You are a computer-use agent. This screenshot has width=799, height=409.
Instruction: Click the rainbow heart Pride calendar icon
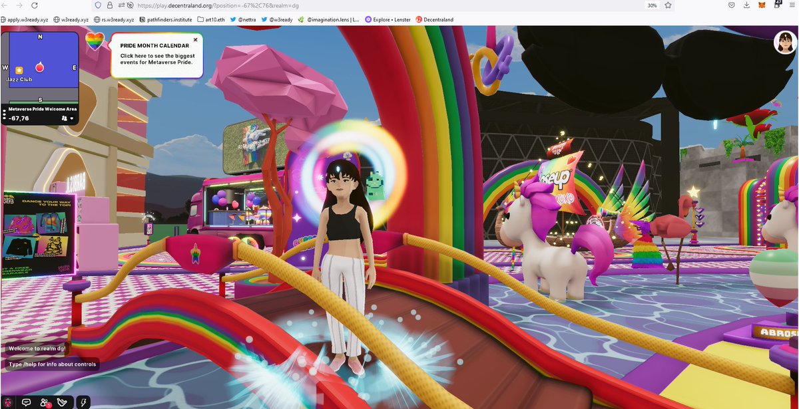(95, 41)
